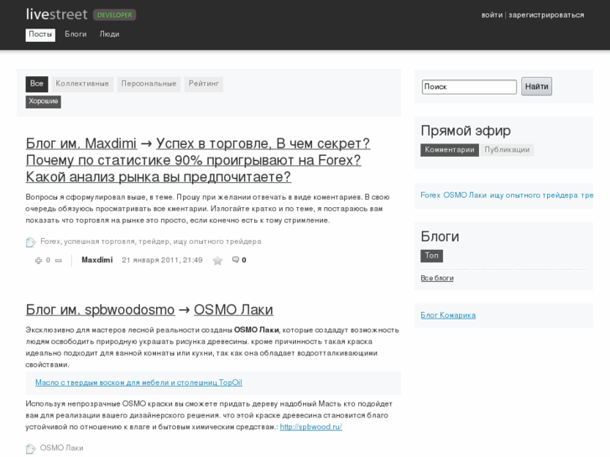
Task: Click the tag icon beside Forex tags
Action: (x=31, y=242)
